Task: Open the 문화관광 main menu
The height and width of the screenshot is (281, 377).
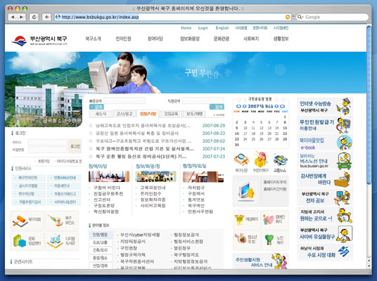Action: pyautogui.click(x=221, y=39)
